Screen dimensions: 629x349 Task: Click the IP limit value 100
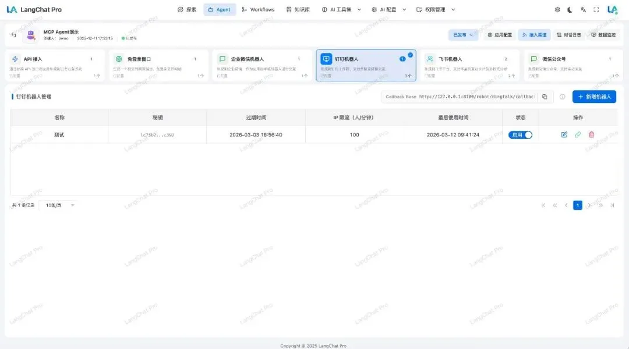354,134
